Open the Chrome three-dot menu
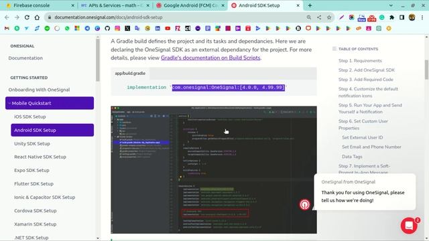The width and height of the screenshot is (429, 241). [x=422, y=17]
